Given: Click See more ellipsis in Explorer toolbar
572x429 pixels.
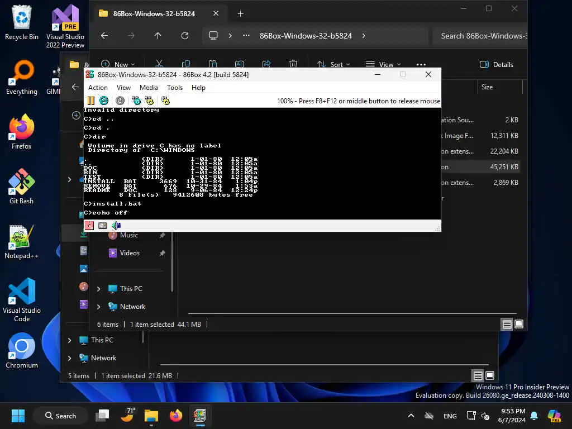Looking at the screenshot, I should [421, 64].
